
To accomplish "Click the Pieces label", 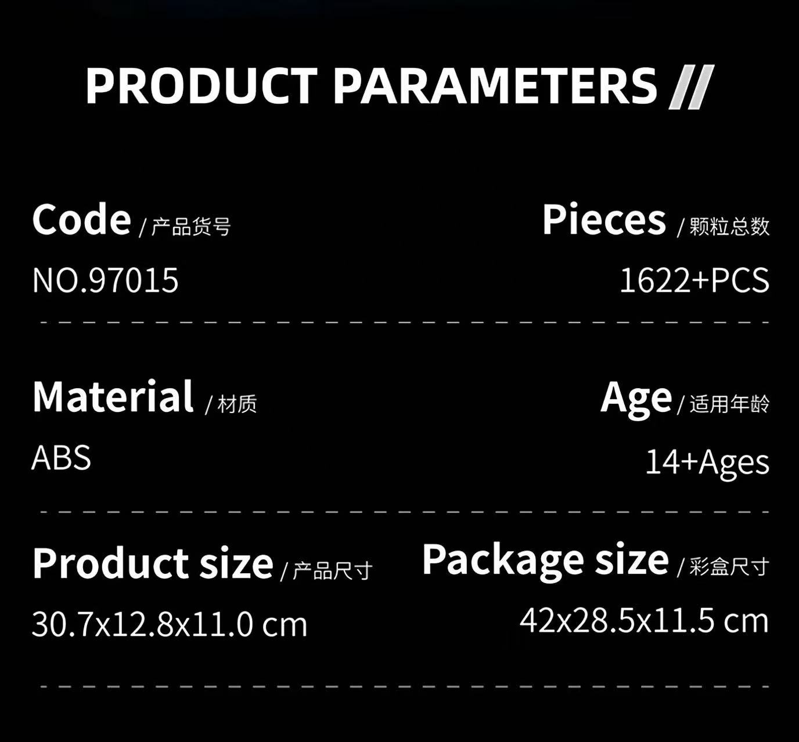I will click(604, 220).
